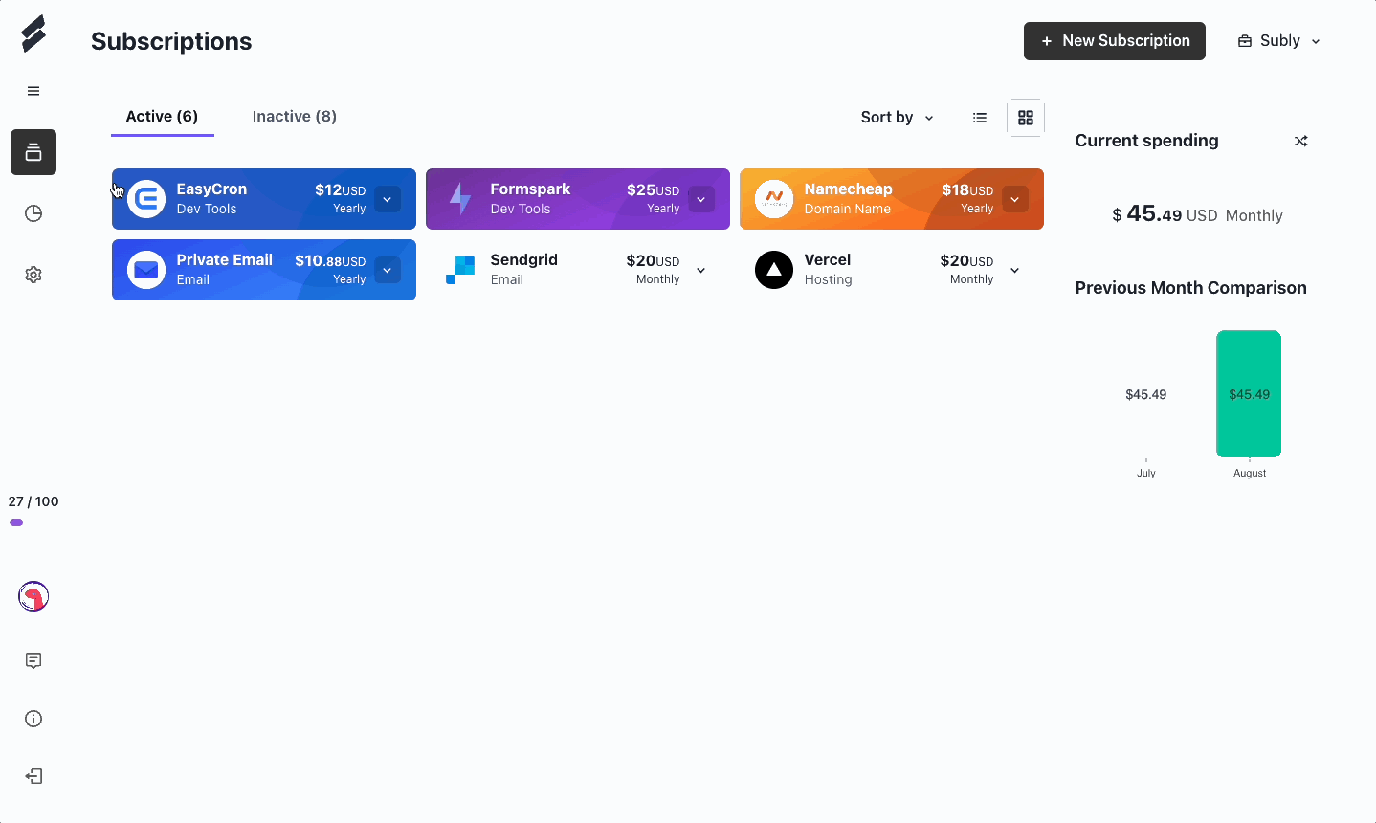
Task: Expand the Vercel card chevron
Action: tap(1015, 270)
